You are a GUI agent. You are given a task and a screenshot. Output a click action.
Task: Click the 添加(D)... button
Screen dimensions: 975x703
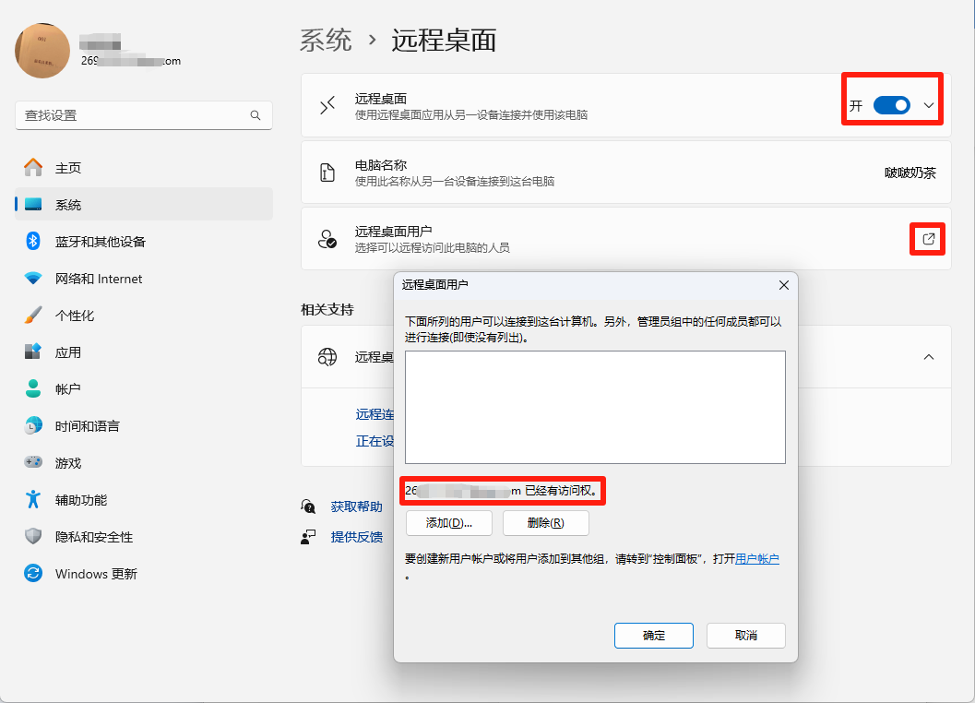coord(449,523)
